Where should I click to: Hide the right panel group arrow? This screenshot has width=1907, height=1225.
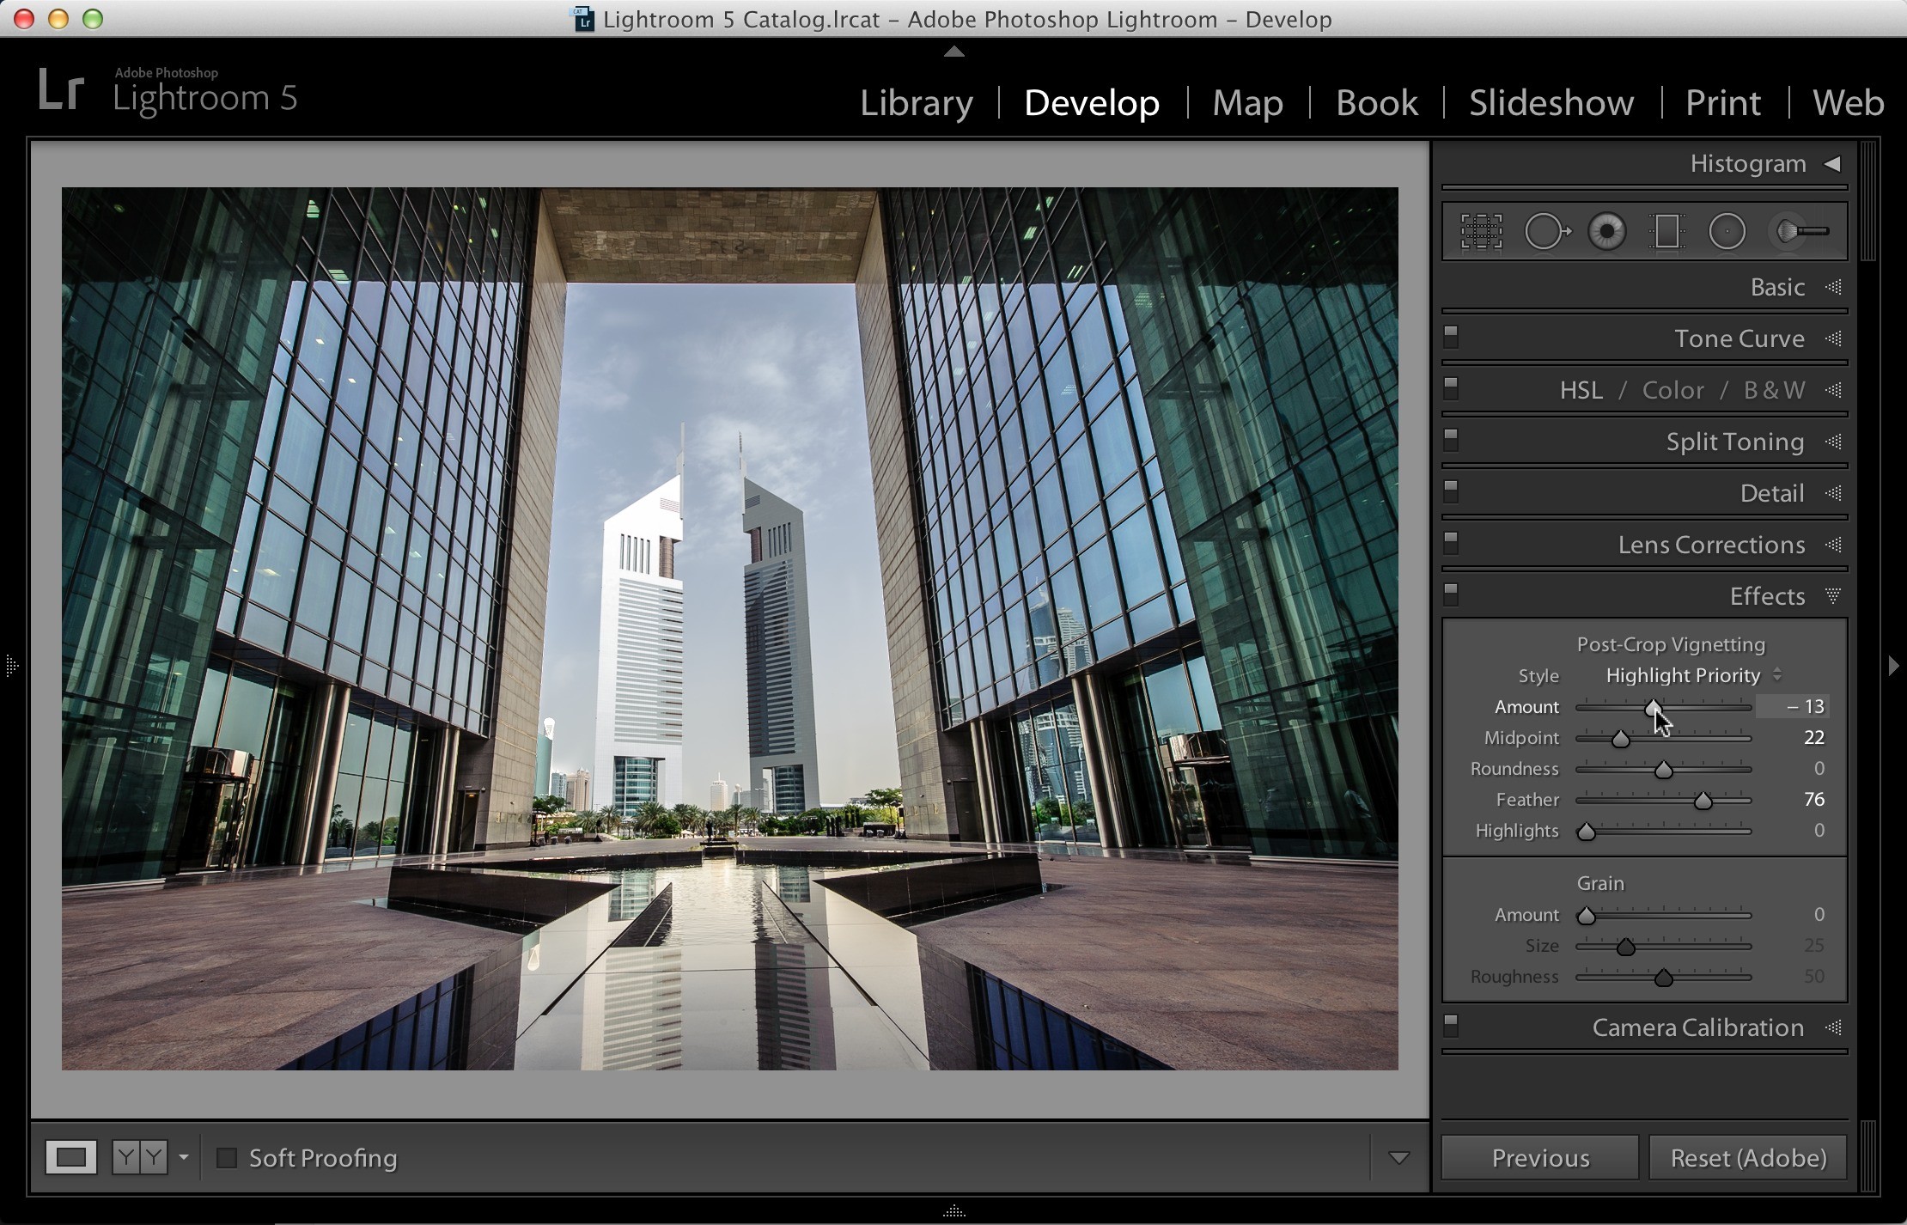1894,665
